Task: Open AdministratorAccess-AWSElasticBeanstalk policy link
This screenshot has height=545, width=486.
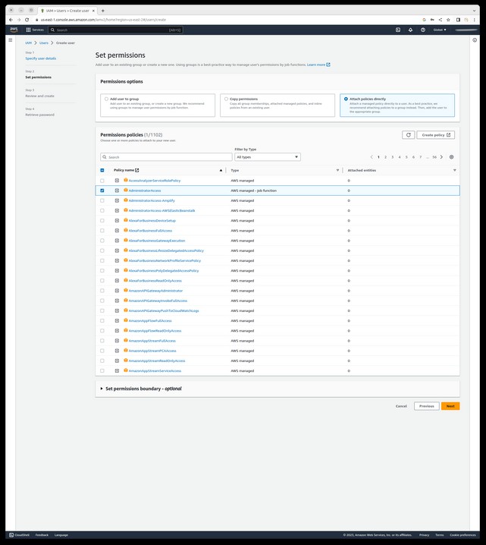Action: (161, 210)
